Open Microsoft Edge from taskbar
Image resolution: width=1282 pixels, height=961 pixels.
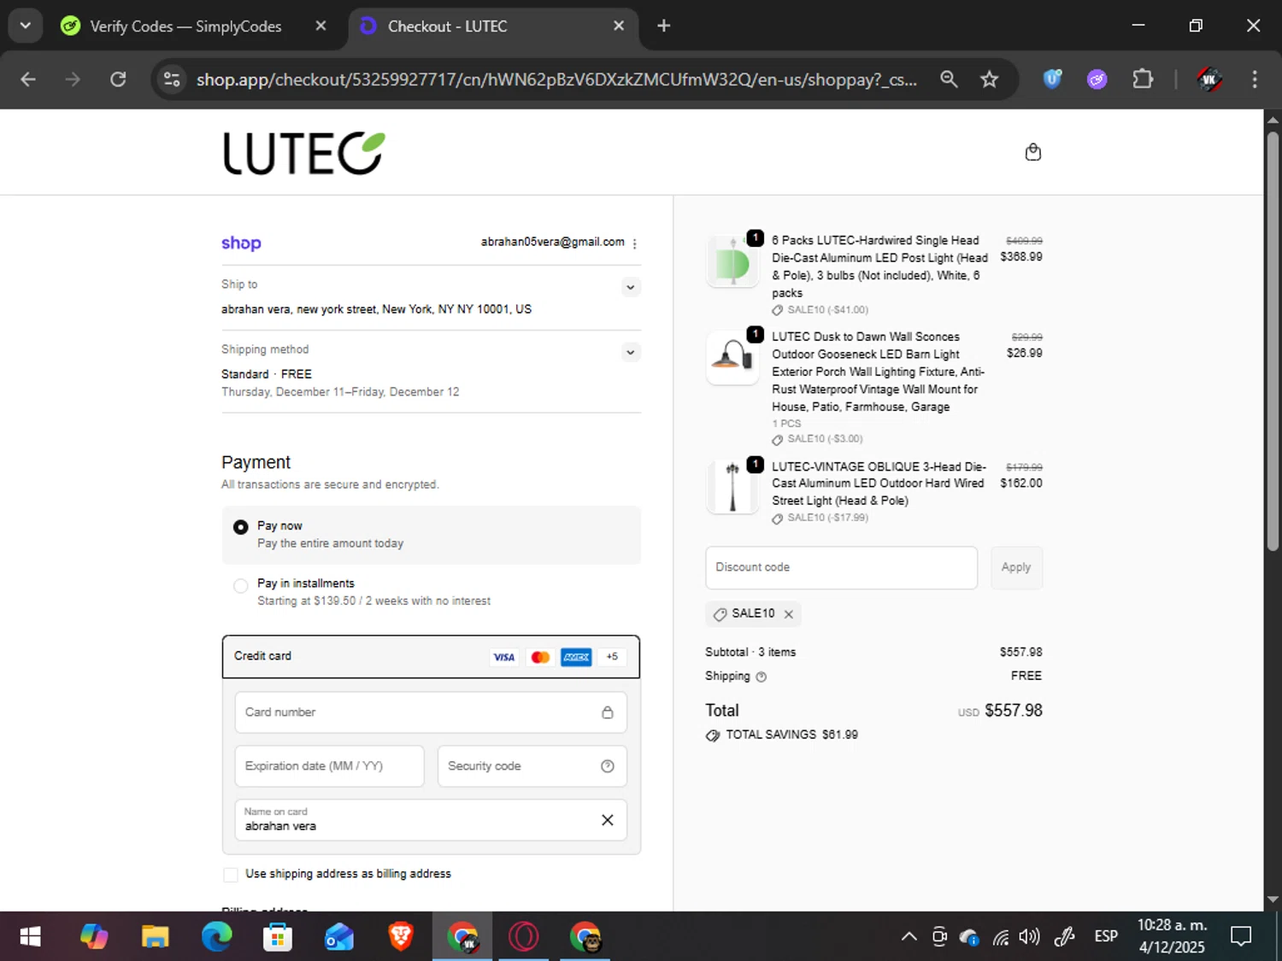[x=216, y=937]
